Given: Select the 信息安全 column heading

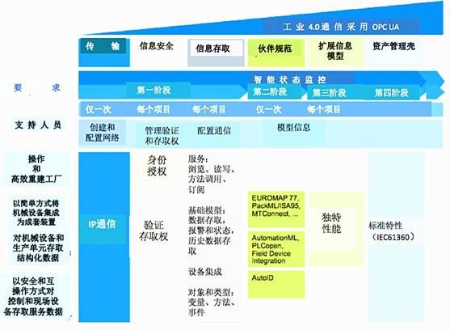Looking at the screenshot, I should 157,45.
